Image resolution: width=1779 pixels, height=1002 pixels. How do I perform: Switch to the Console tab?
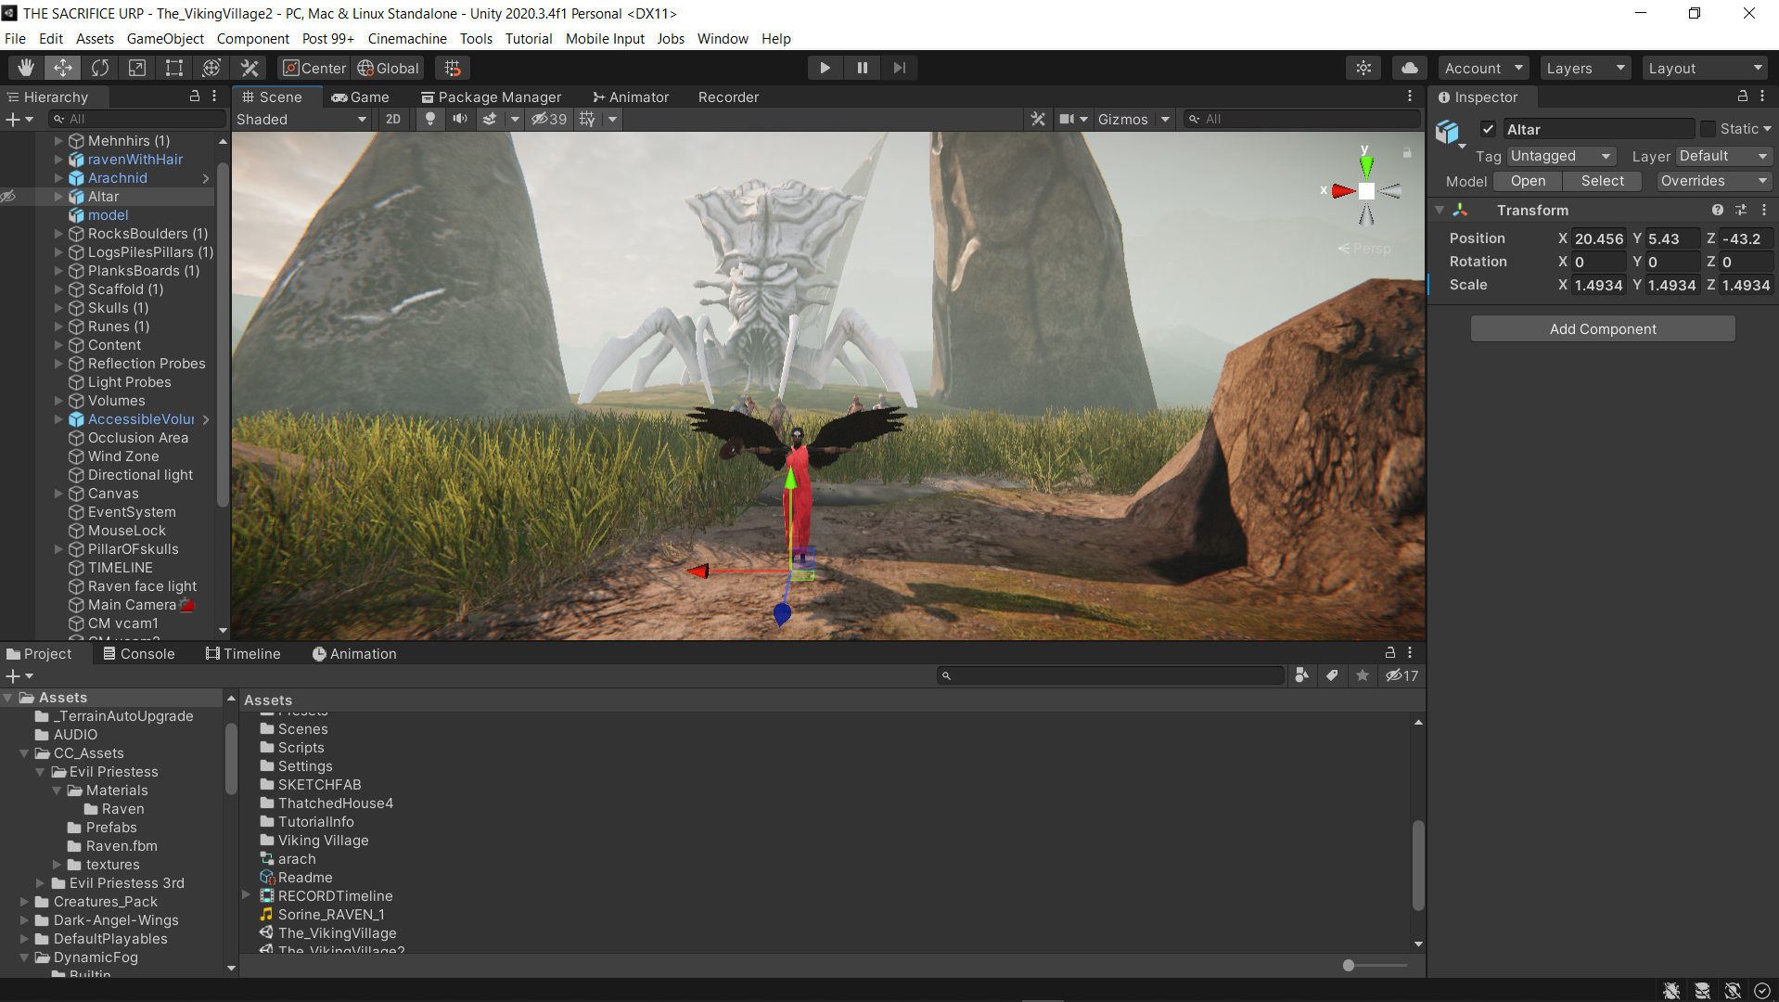139,653
